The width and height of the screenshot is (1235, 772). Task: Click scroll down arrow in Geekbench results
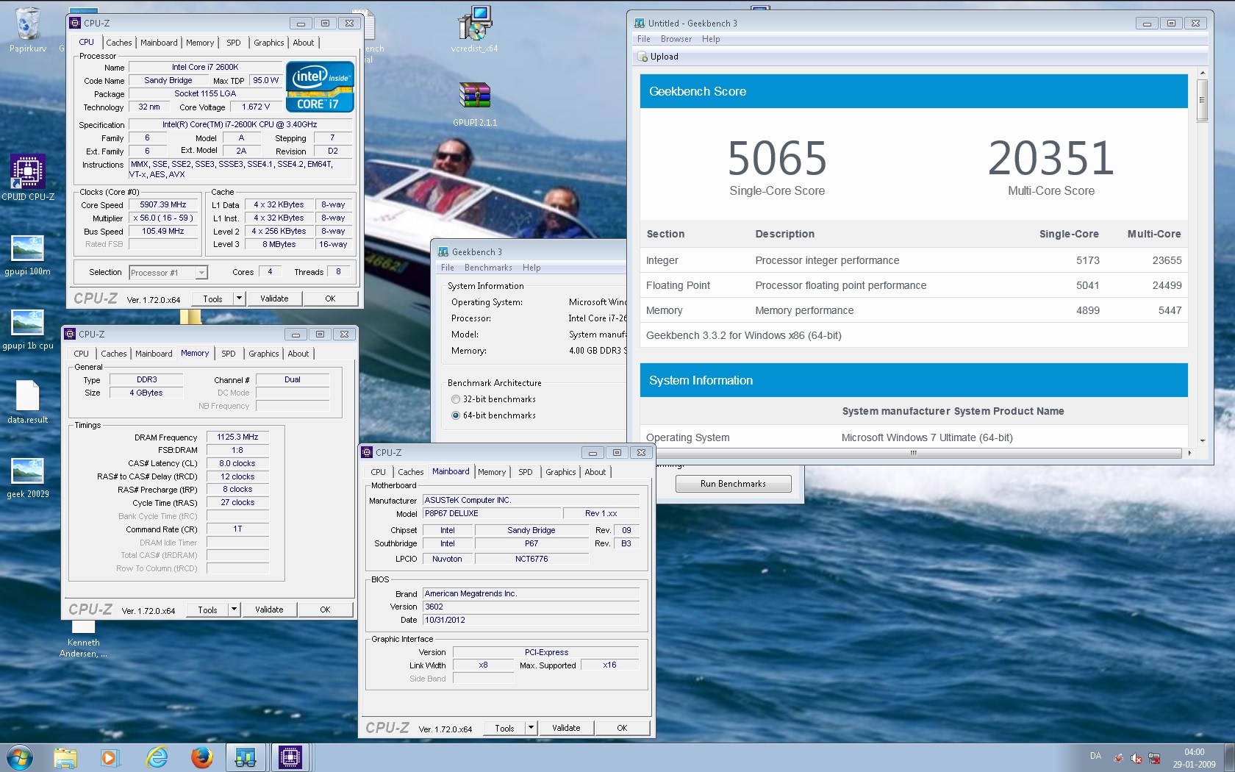1203,440
